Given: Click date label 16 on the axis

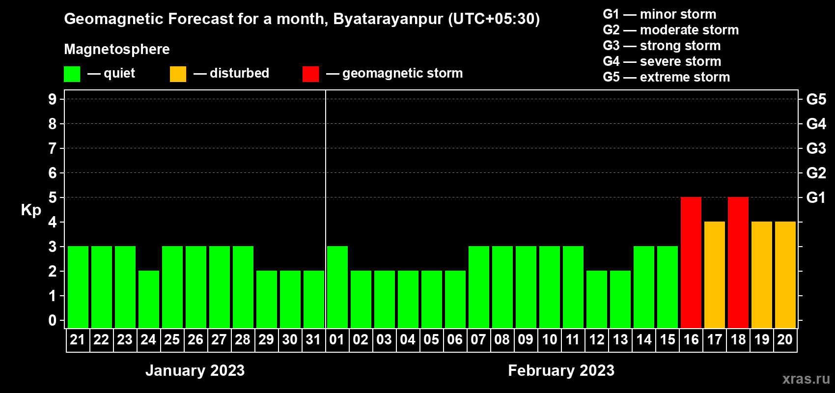Looking at the screenshot, I should point(691,339).
